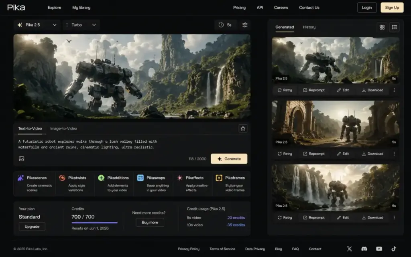Open the ruins arch robot thumbnail
The height and width of the screenshot is (257, 411).
click(x=336, y=124)
